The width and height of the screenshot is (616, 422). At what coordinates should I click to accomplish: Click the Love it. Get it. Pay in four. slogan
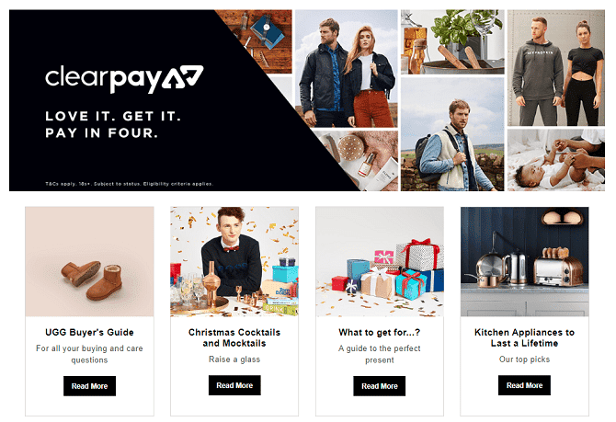tap(113, 124)
